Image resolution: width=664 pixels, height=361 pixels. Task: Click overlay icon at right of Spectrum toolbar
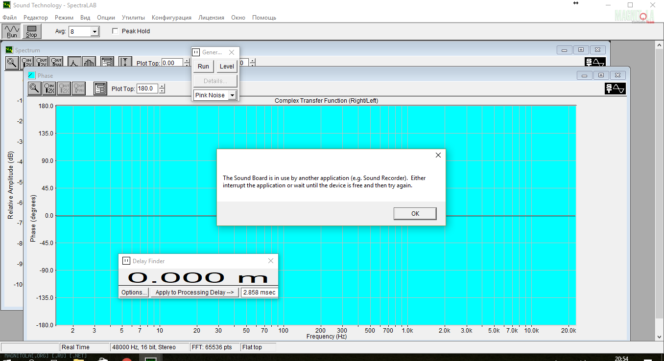pos(595,63)
